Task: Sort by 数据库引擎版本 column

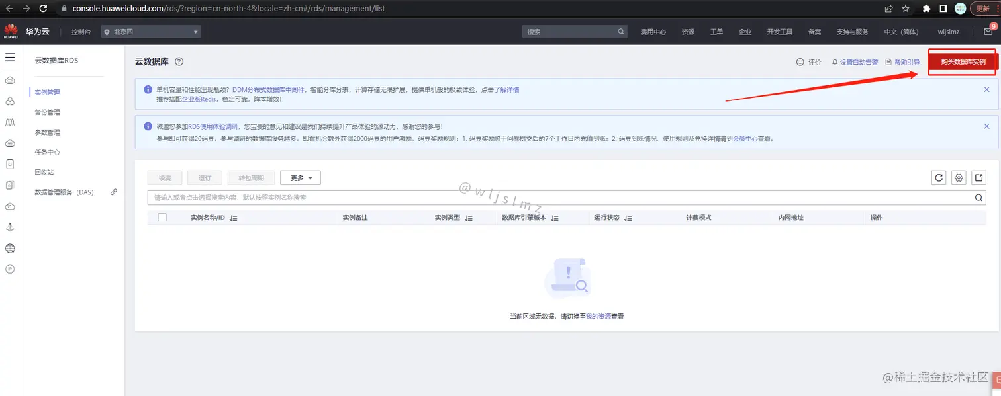Action: [x=555, y=218]
